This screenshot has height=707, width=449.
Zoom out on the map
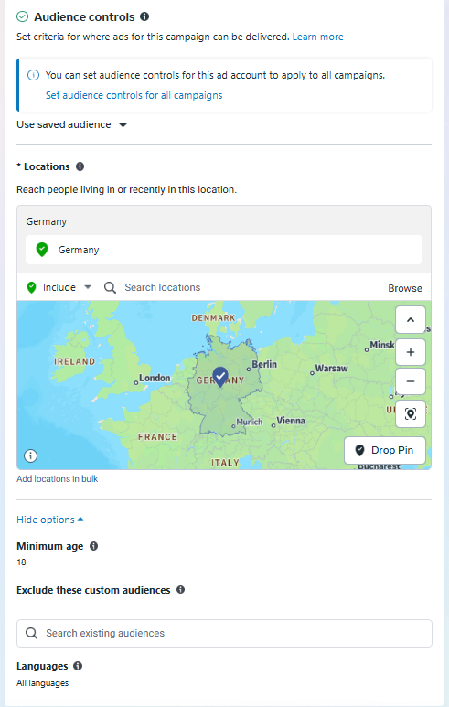coord(411,381)
